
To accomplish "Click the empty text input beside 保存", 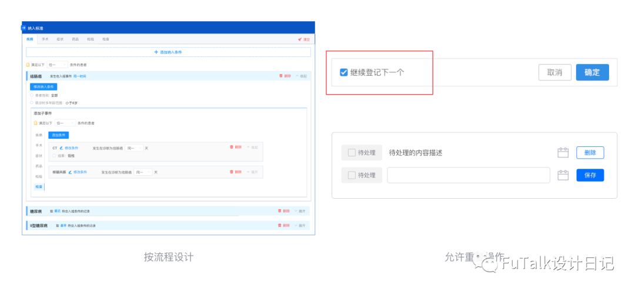I will pos(469,175).
